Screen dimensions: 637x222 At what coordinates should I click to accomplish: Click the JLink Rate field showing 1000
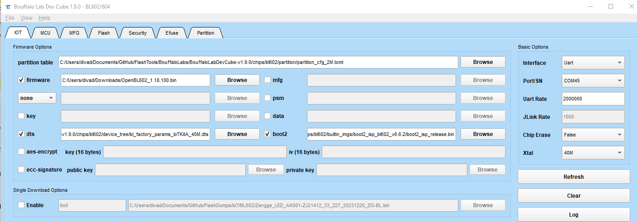[593, 117]
